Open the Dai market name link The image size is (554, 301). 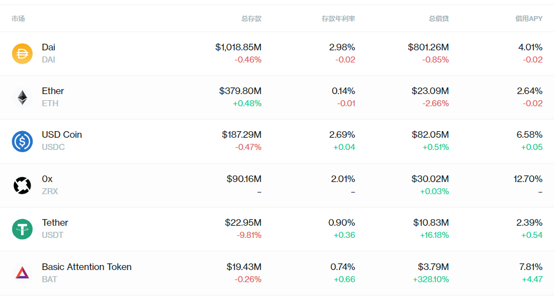tap(49, 48)
